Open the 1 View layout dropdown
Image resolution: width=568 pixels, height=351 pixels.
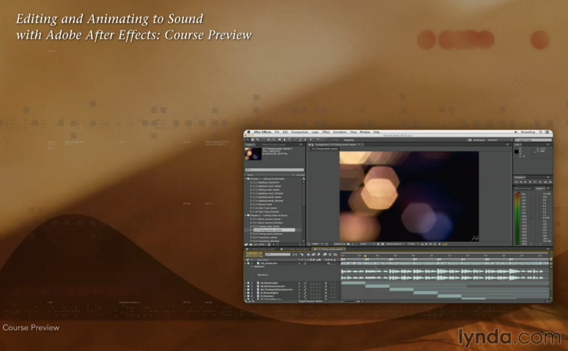coord(412,244)
